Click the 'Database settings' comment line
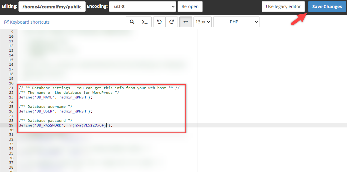347x172 pixels. [99, 88]
